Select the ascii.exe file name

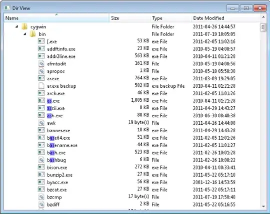[56, 108]
